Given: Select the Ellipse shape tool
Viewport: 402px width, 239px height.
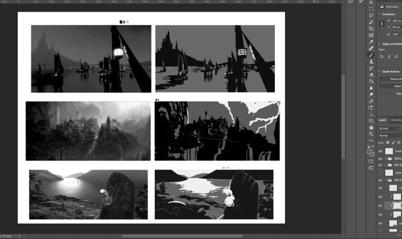Looking at the screenshot, I should [371, 121].
